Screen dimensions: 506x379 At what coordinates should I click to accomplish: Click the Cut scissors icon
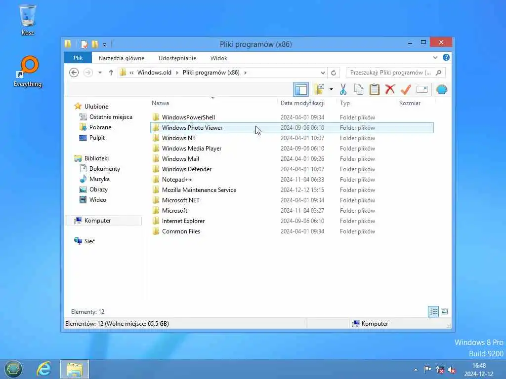tap(343, 89)
